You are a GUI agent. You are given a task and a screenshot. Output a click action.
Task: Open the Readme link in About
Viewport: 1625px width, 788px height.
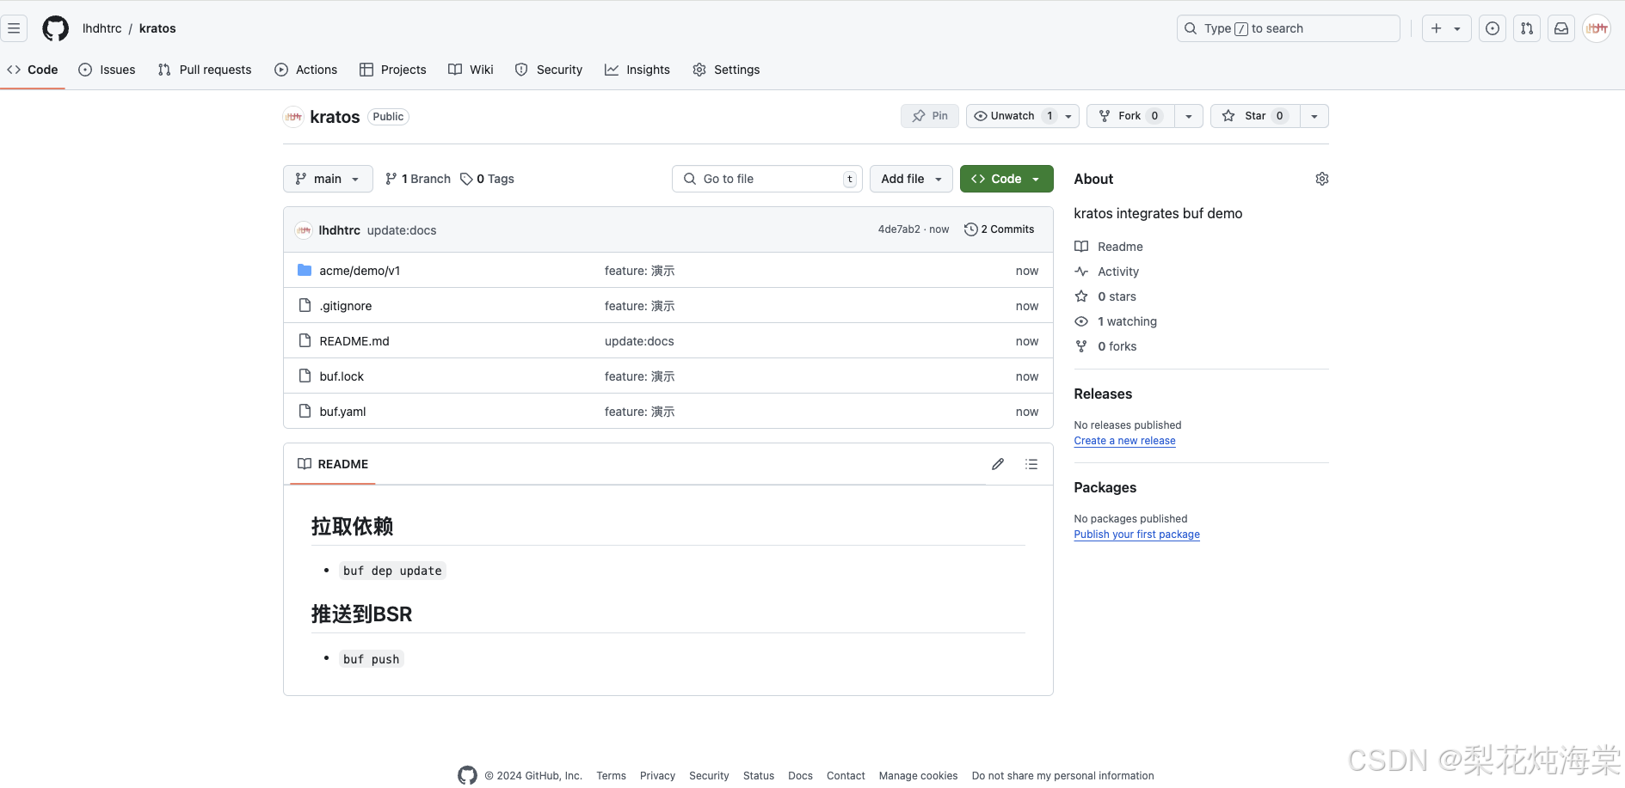coord(1109,247)
